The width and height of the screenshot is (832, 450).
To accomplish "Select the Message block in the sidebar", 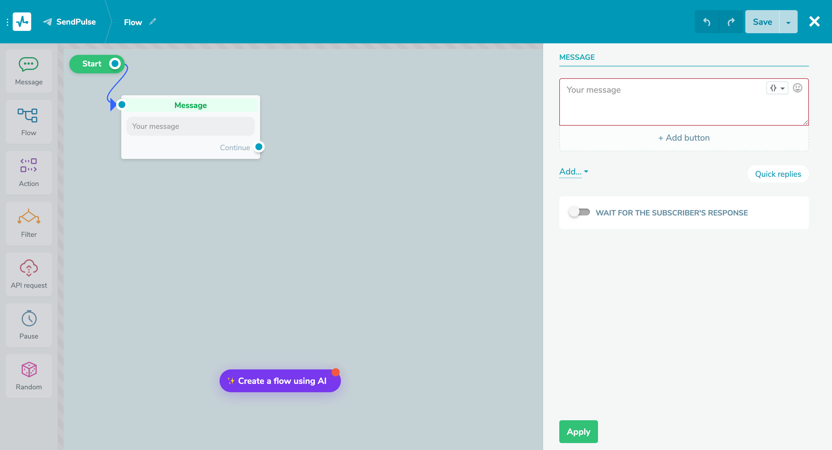I will 28,71.
